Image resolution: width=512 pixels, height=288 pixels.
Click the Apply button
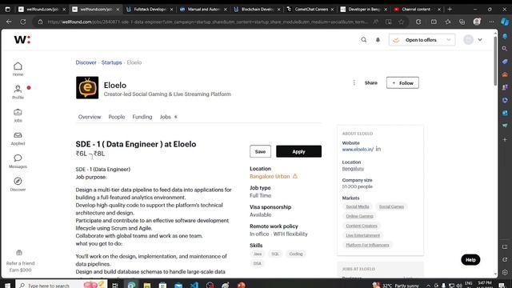click(x=298, y=151)
